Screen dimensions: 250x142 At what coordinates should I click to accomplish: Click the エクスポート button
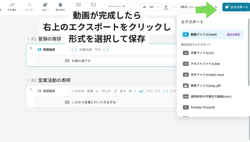[236, 7]
